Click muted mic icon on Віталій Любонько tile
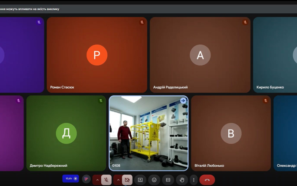 265,101
